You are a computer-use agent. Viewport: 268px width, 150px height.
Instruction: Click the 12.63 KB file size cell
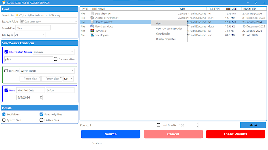point(230,26)
